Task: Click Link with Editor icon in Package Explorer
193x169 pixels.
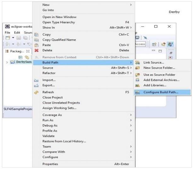Action: coord(27,57)
